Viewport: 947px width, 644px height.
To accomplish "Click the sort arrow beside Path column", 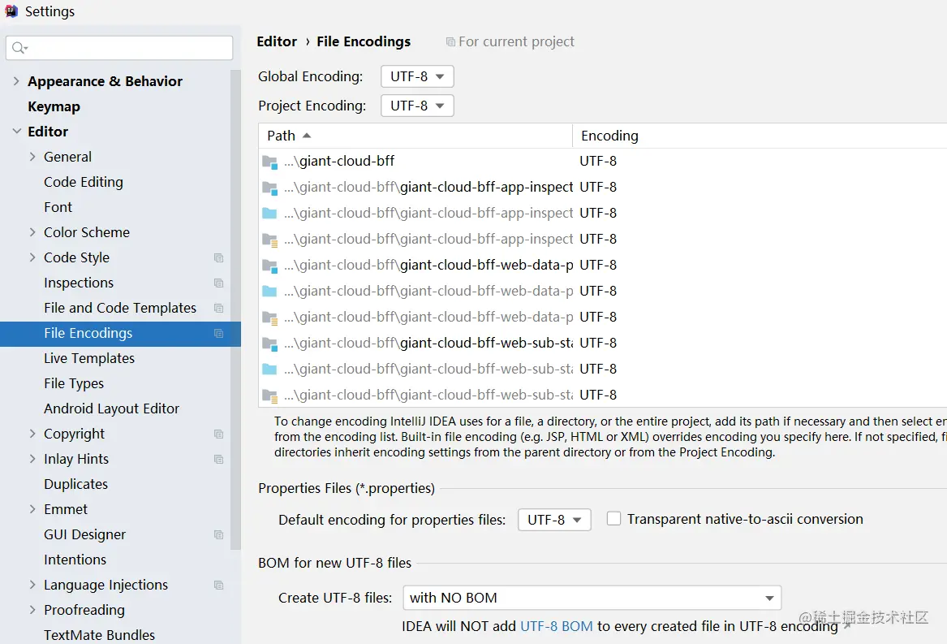I will [x=307, y=136].
